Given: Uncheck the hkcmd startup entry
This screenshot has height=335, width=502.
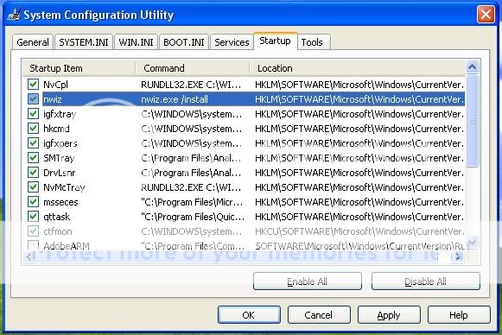Looking at the screenshot, I should (33, 129).
